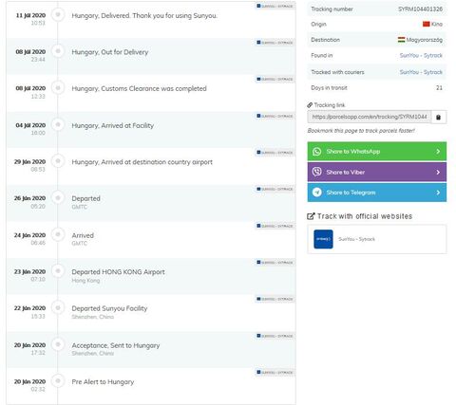This screenshot has width=456, height=405.
Task: Click the carrier badge on the destination country airport row
Action: tap(275, 153)
